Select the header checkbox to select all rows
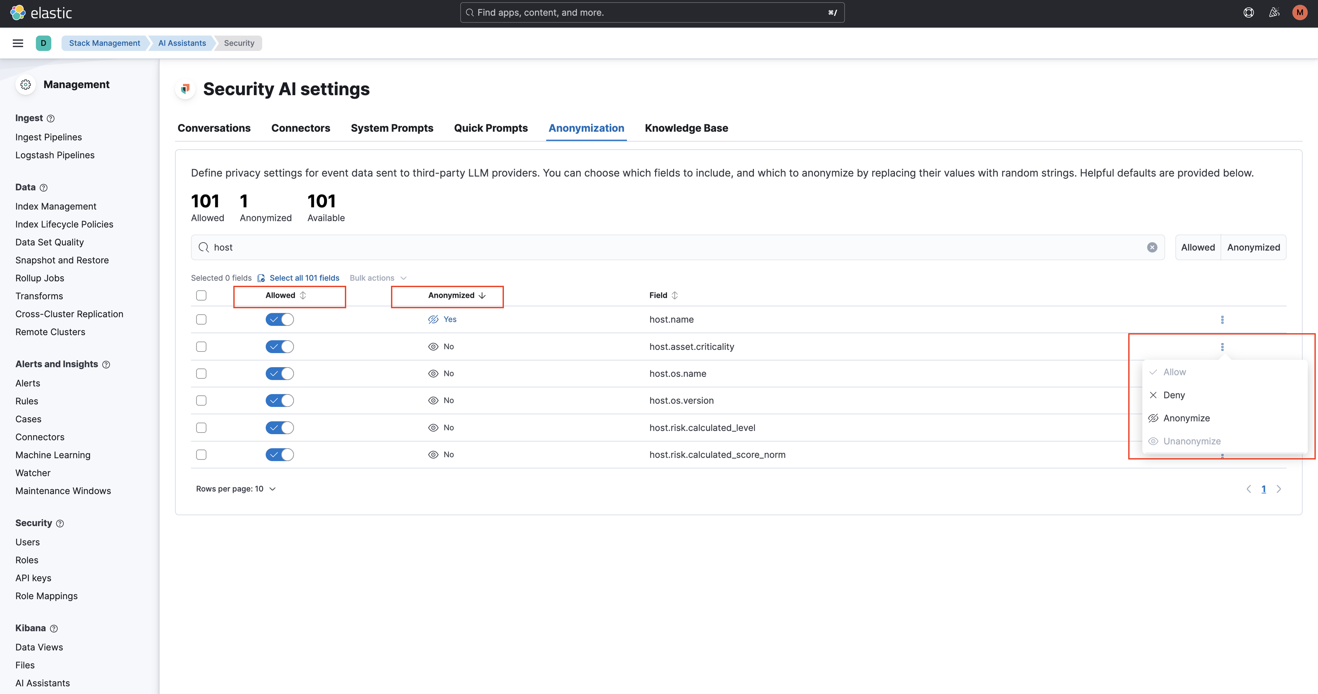This screenshot has height=694, width=1318. 201,295
